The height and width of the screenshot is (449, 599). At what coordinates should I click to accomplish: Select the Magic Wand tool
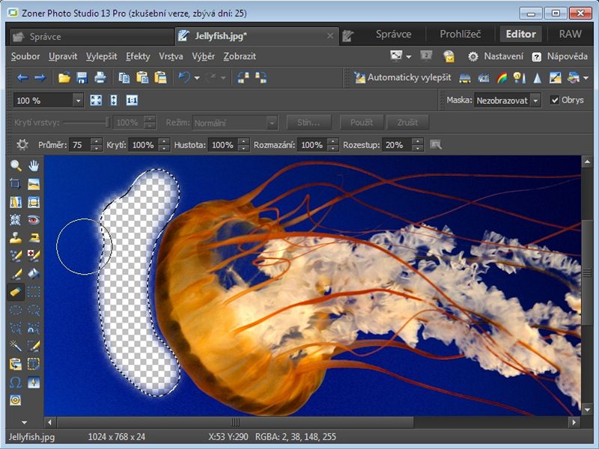pos(15,346)
